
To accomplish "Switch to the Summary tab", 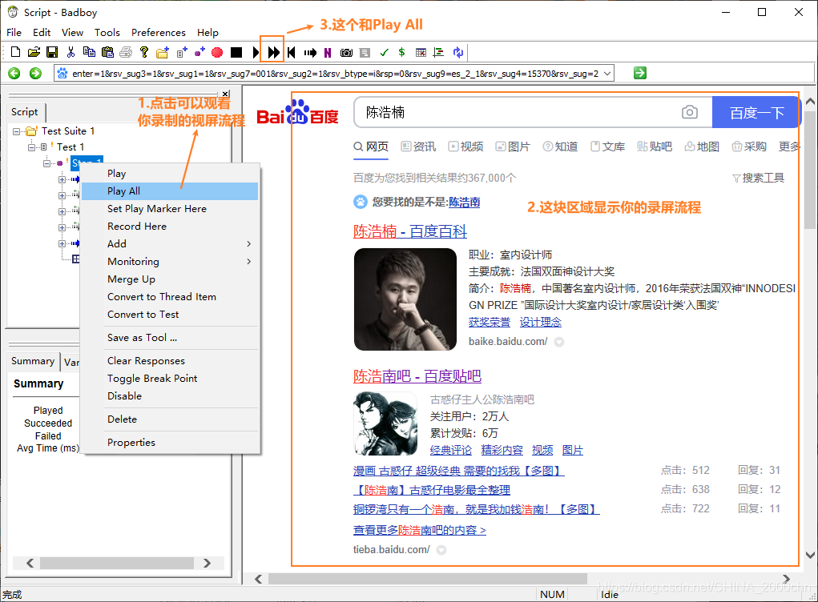I will click(x=33, y=361).
